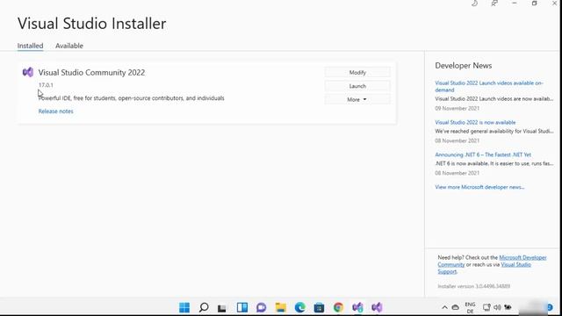Image resolution: width=562 pixels, height=316 pixels.
Task: Open 'Announcing .NET 6' news link
Action: pyautogui.click(x=483, y=154)
